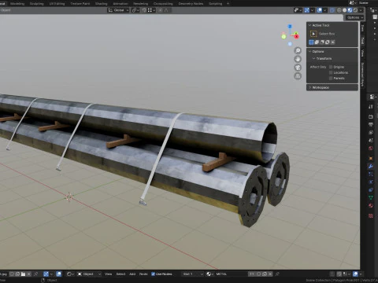The width and height of the screenshot is (378, 283).
Task: Toggle X-ray mode in viewport header
Action: (332, 10)
